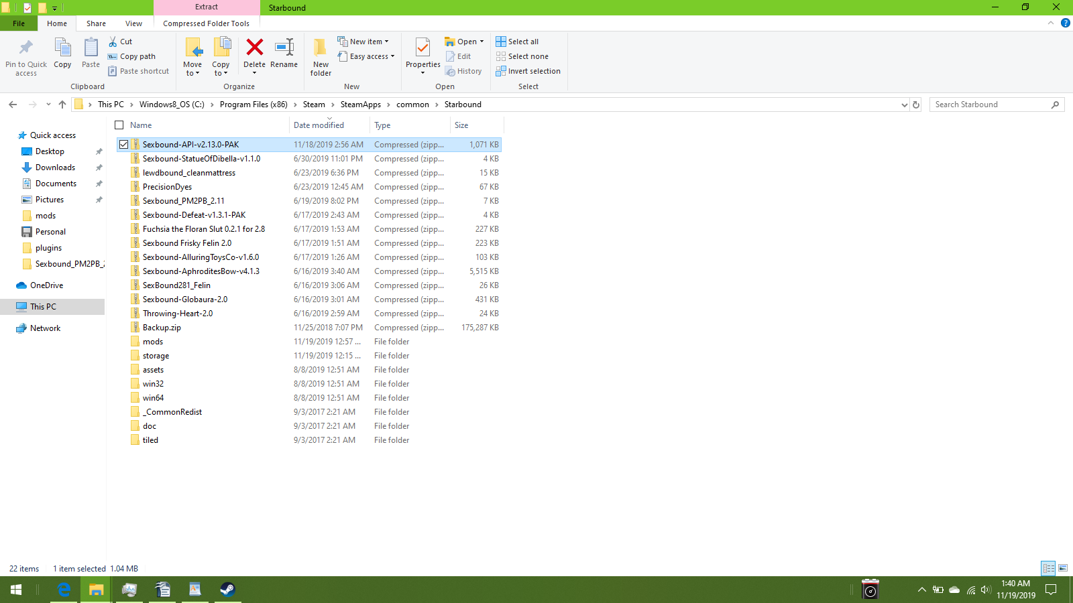1073x603 pixels.
Task: Open the Compressed Folder Tools tab
Action: 206,23
